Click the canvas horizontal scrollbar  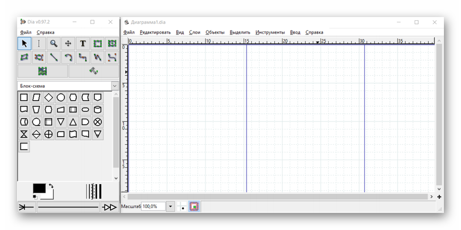[x=277, y=196]
